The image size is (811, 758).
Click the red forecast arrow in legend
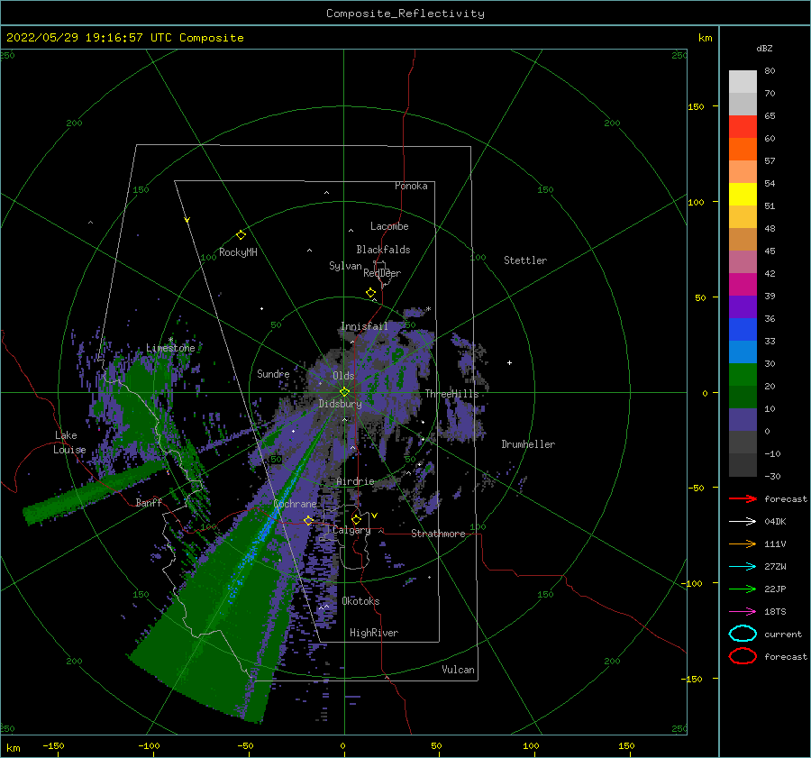743,498
